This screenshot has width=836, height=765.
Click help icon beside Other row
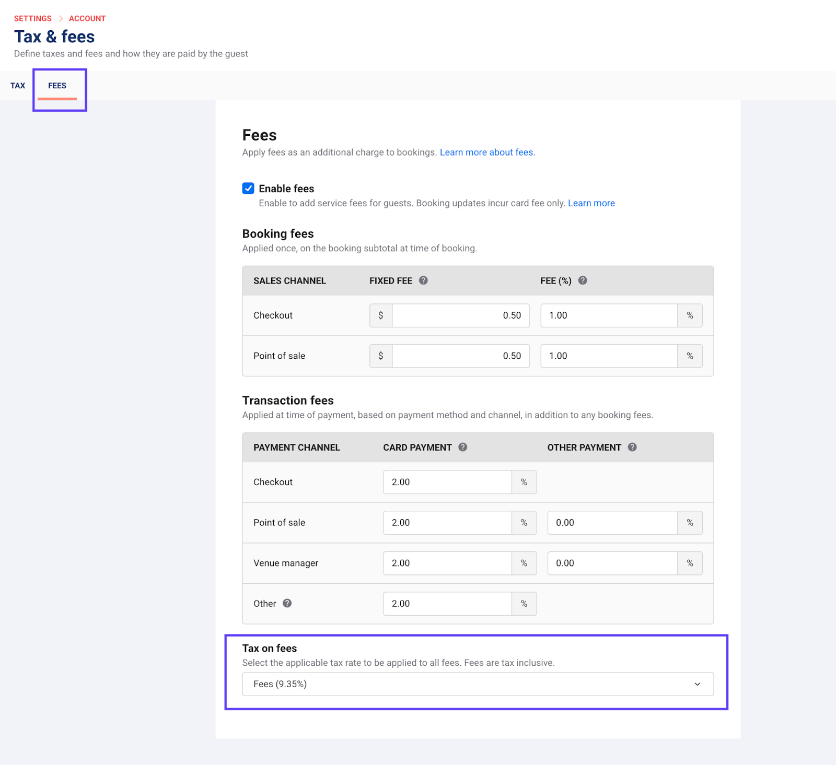click(x=287, y=603)
